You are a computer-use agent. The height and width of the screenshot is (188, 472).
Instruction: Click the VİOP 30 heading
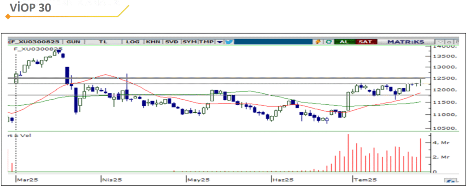pos(30,8)
